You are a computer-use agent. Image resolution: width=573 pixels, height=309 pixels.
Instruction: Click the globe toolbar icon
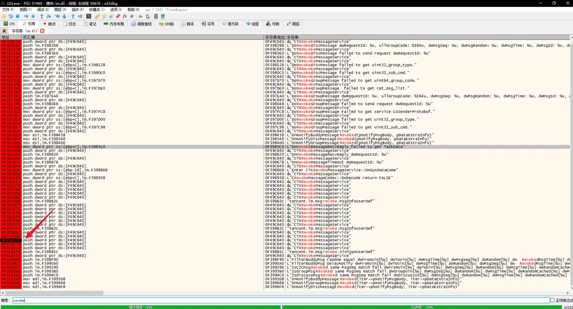pyautogui.click(x=163, y=16)
